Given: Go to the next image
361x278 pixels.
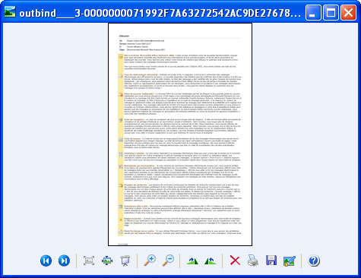Looking at the screenshot, I should 64,261.
